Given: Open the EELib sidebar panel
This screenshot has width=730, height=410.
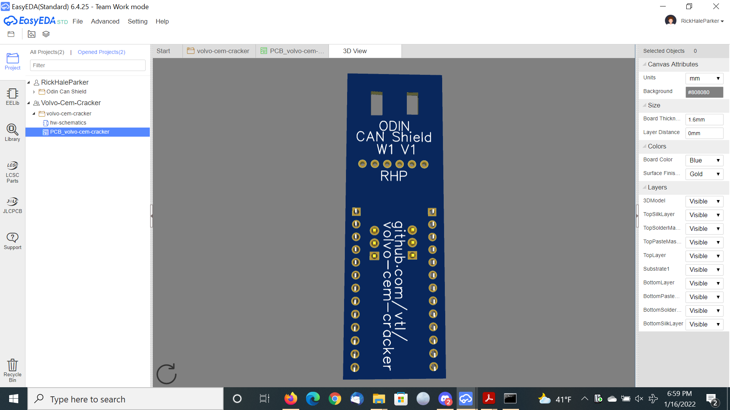Looking at the screenshot, I should 13,97.
